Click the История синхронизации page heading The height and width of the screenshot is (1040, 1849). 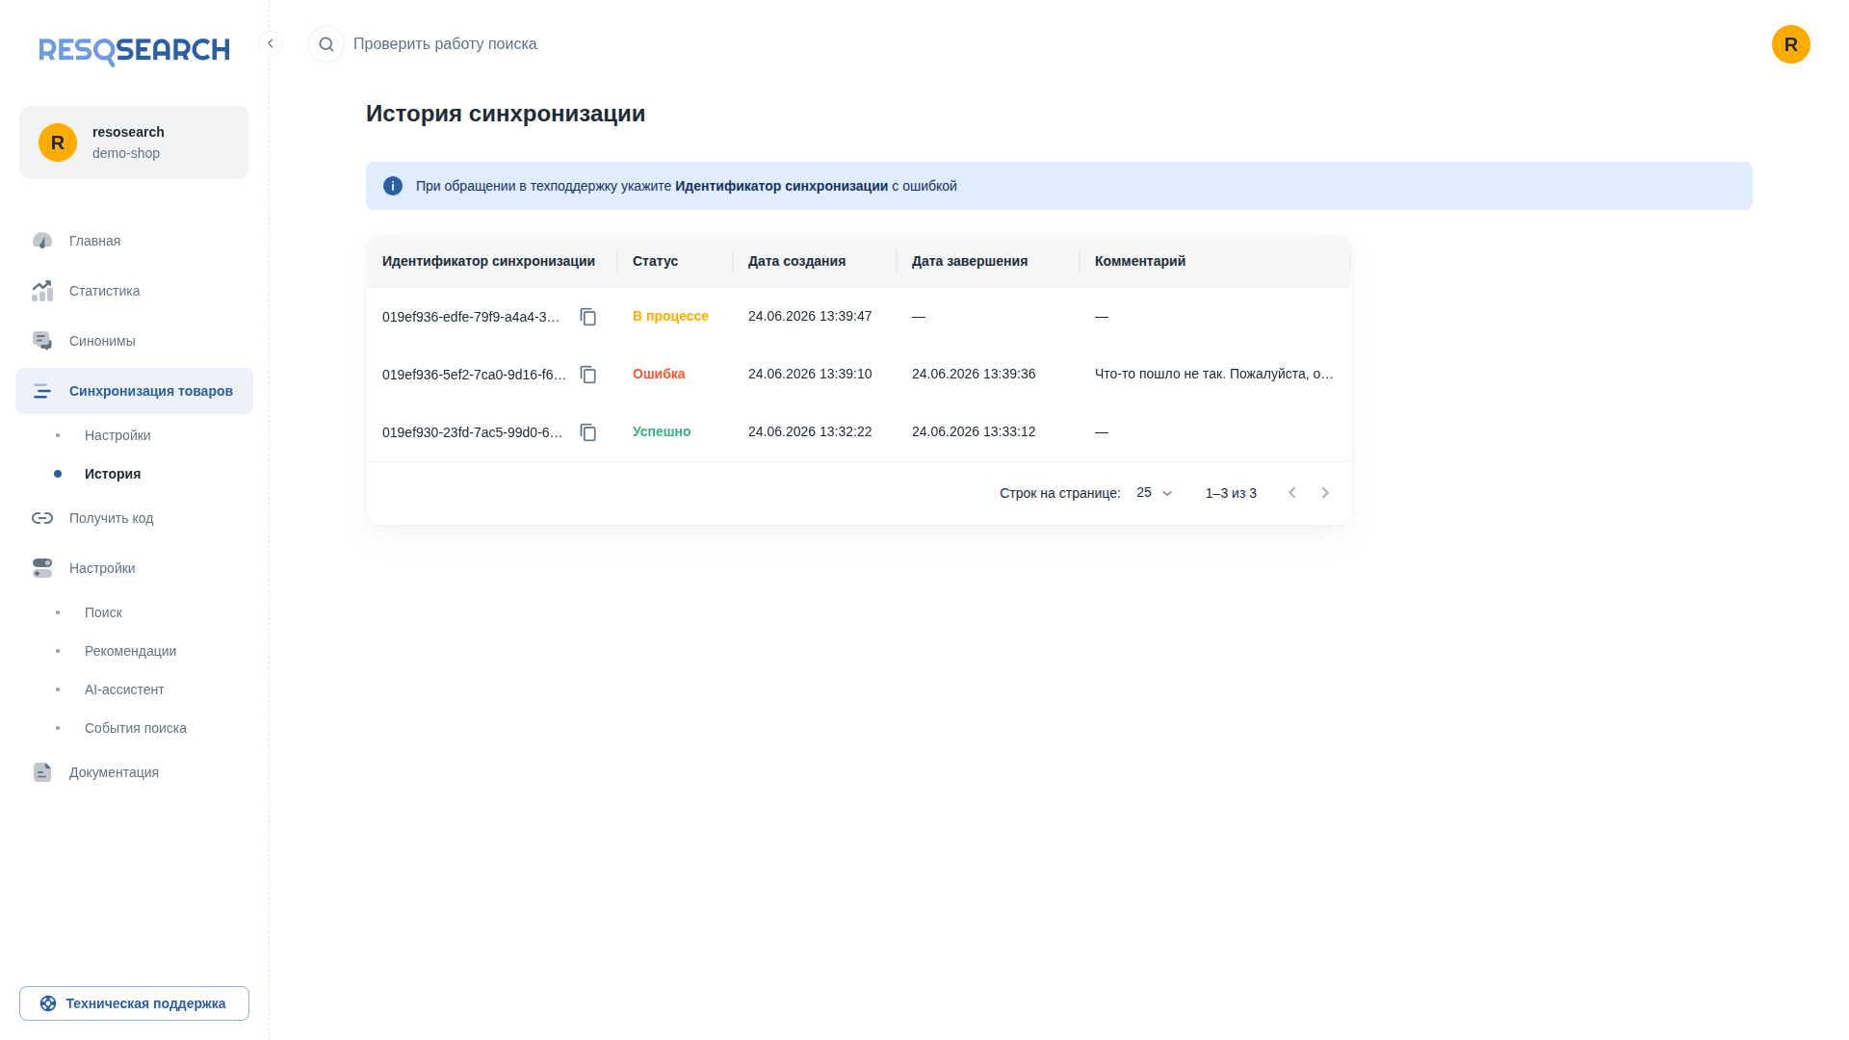click(506, 114)
